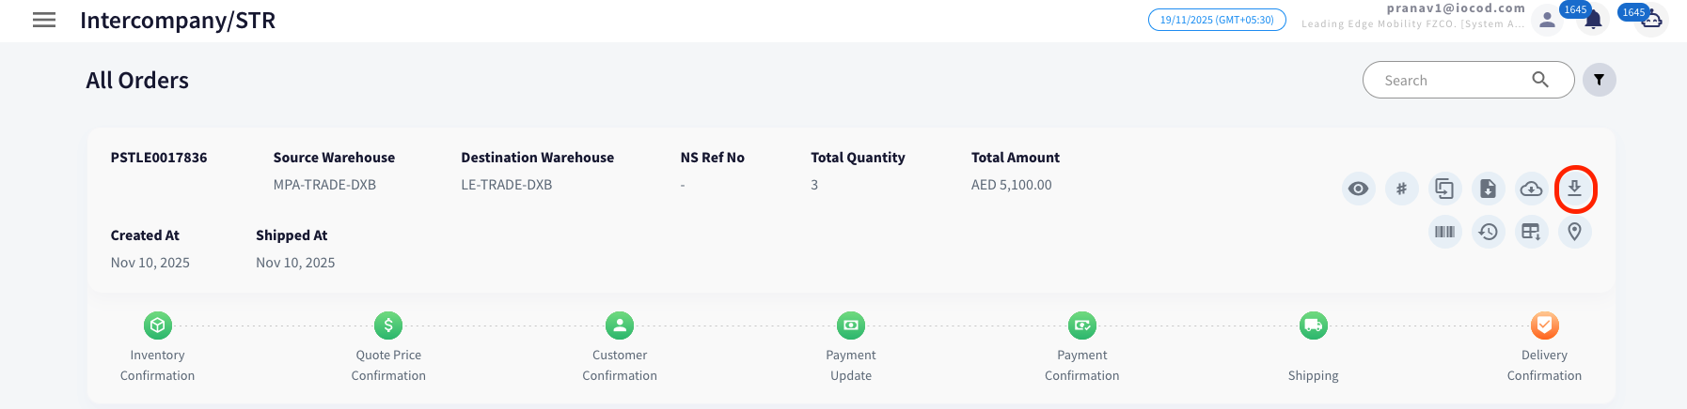Image resolution: width=1687 pixels, height=409 pixels.
Task: Open the hamburger navigation menu
Action: tap(44, 20)
